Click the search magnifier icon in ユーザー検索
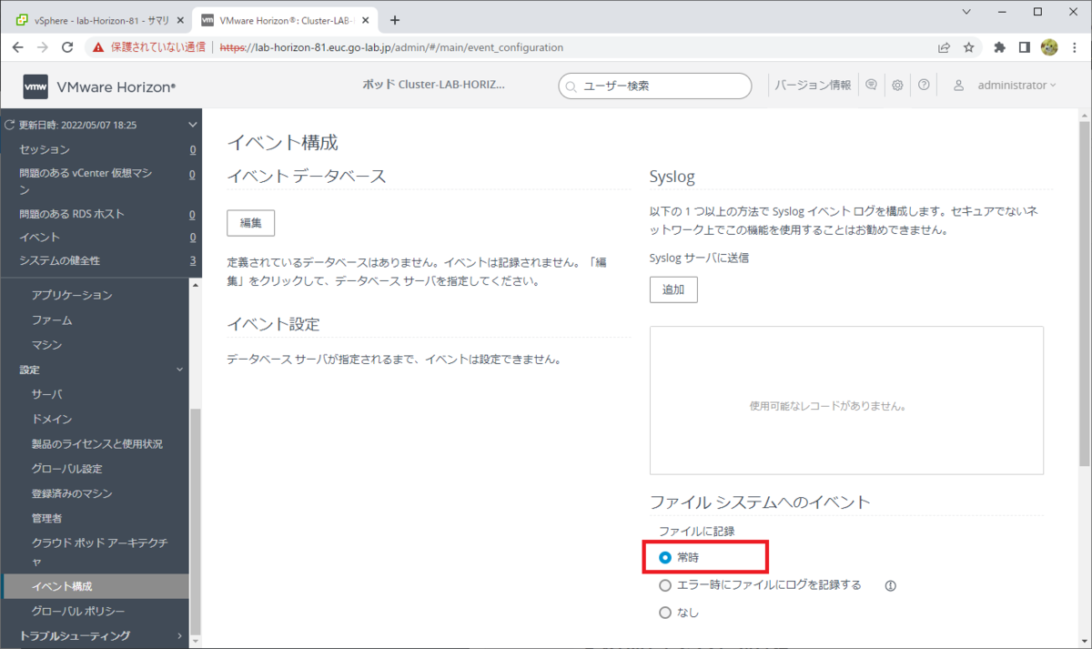The width and height of the screenshot is (1092, 649). pos(571,86)
